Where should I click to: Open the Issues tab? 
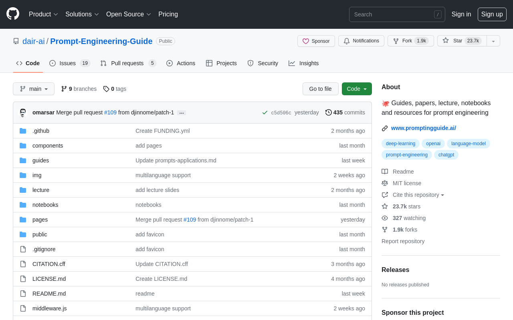[70, 63]
